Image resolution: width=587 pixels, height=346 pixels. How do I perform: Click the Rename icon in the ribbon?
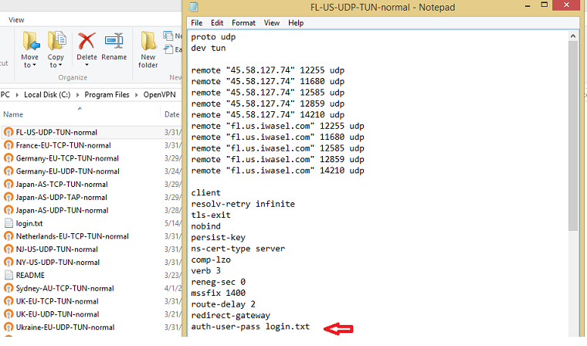click(x=114, y=41)
